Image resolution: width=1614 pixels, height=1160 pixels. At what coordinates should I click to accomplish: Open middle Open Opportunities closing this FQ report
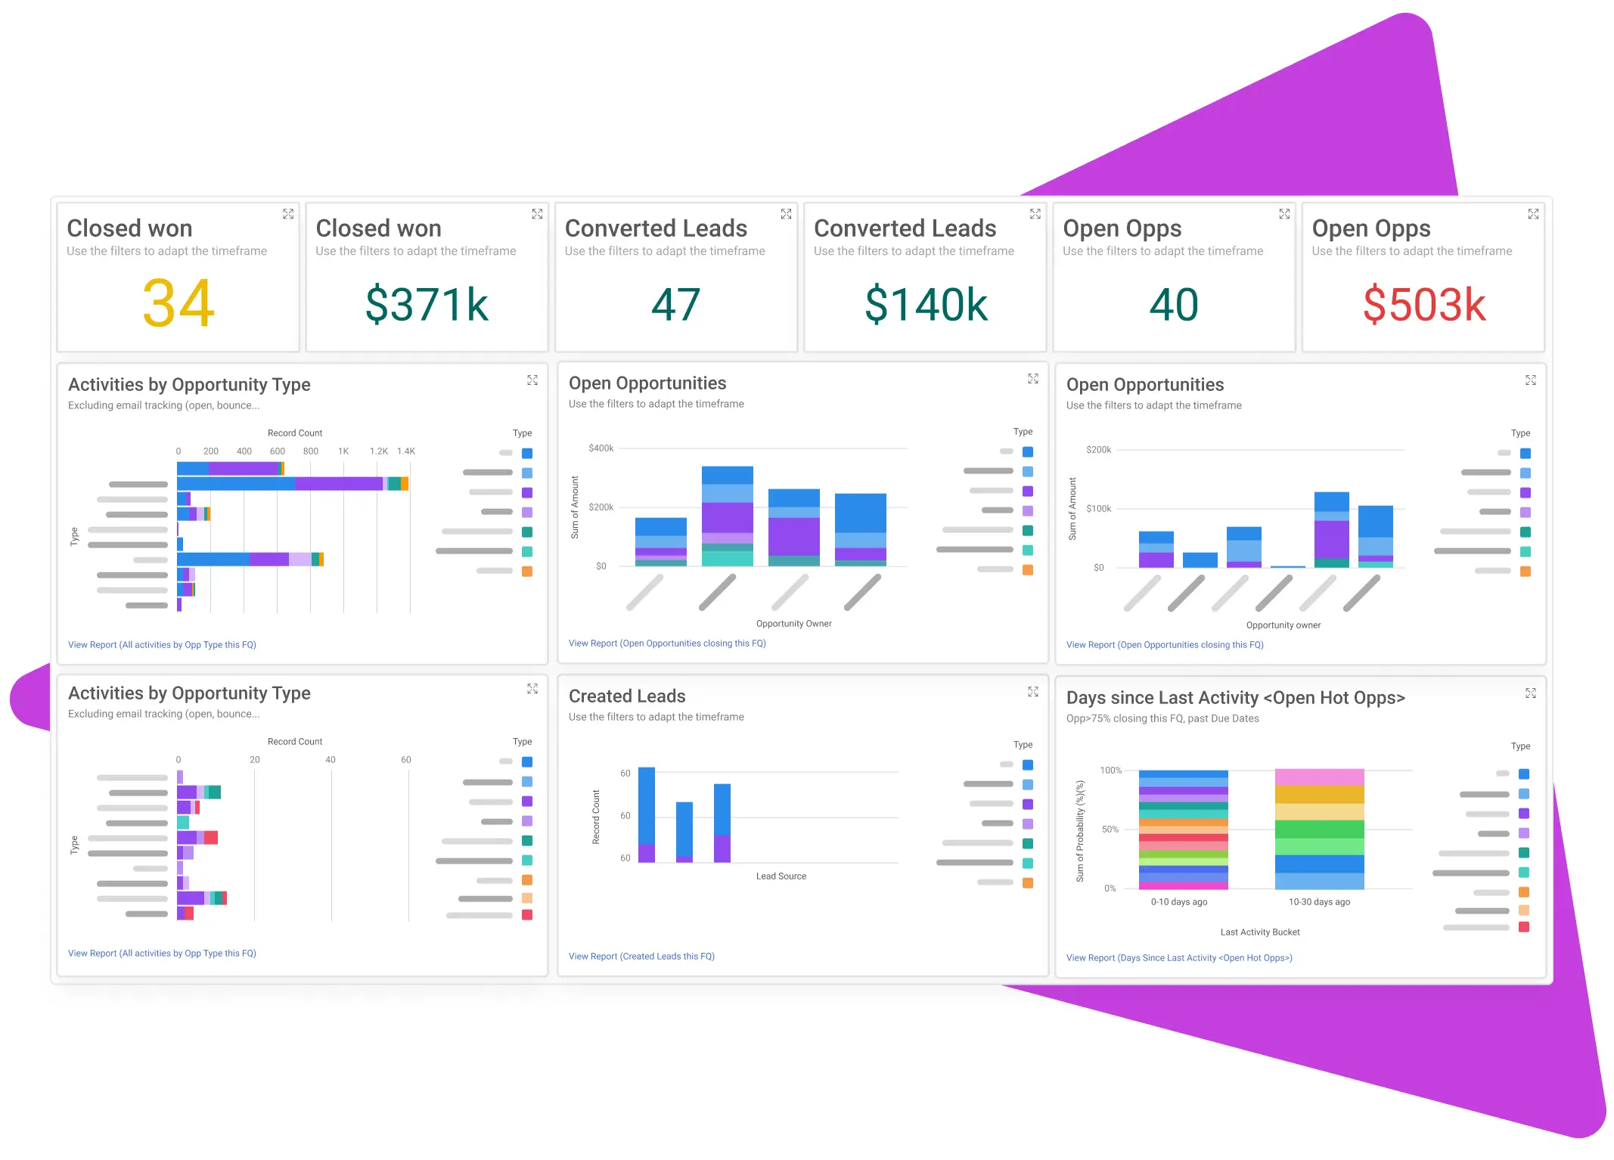667,644
